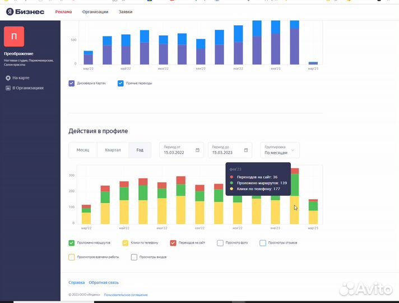The width and height of the screenshot is (399, 303).
Task: Select the Квартал period button
Action: tap(113, 150)
